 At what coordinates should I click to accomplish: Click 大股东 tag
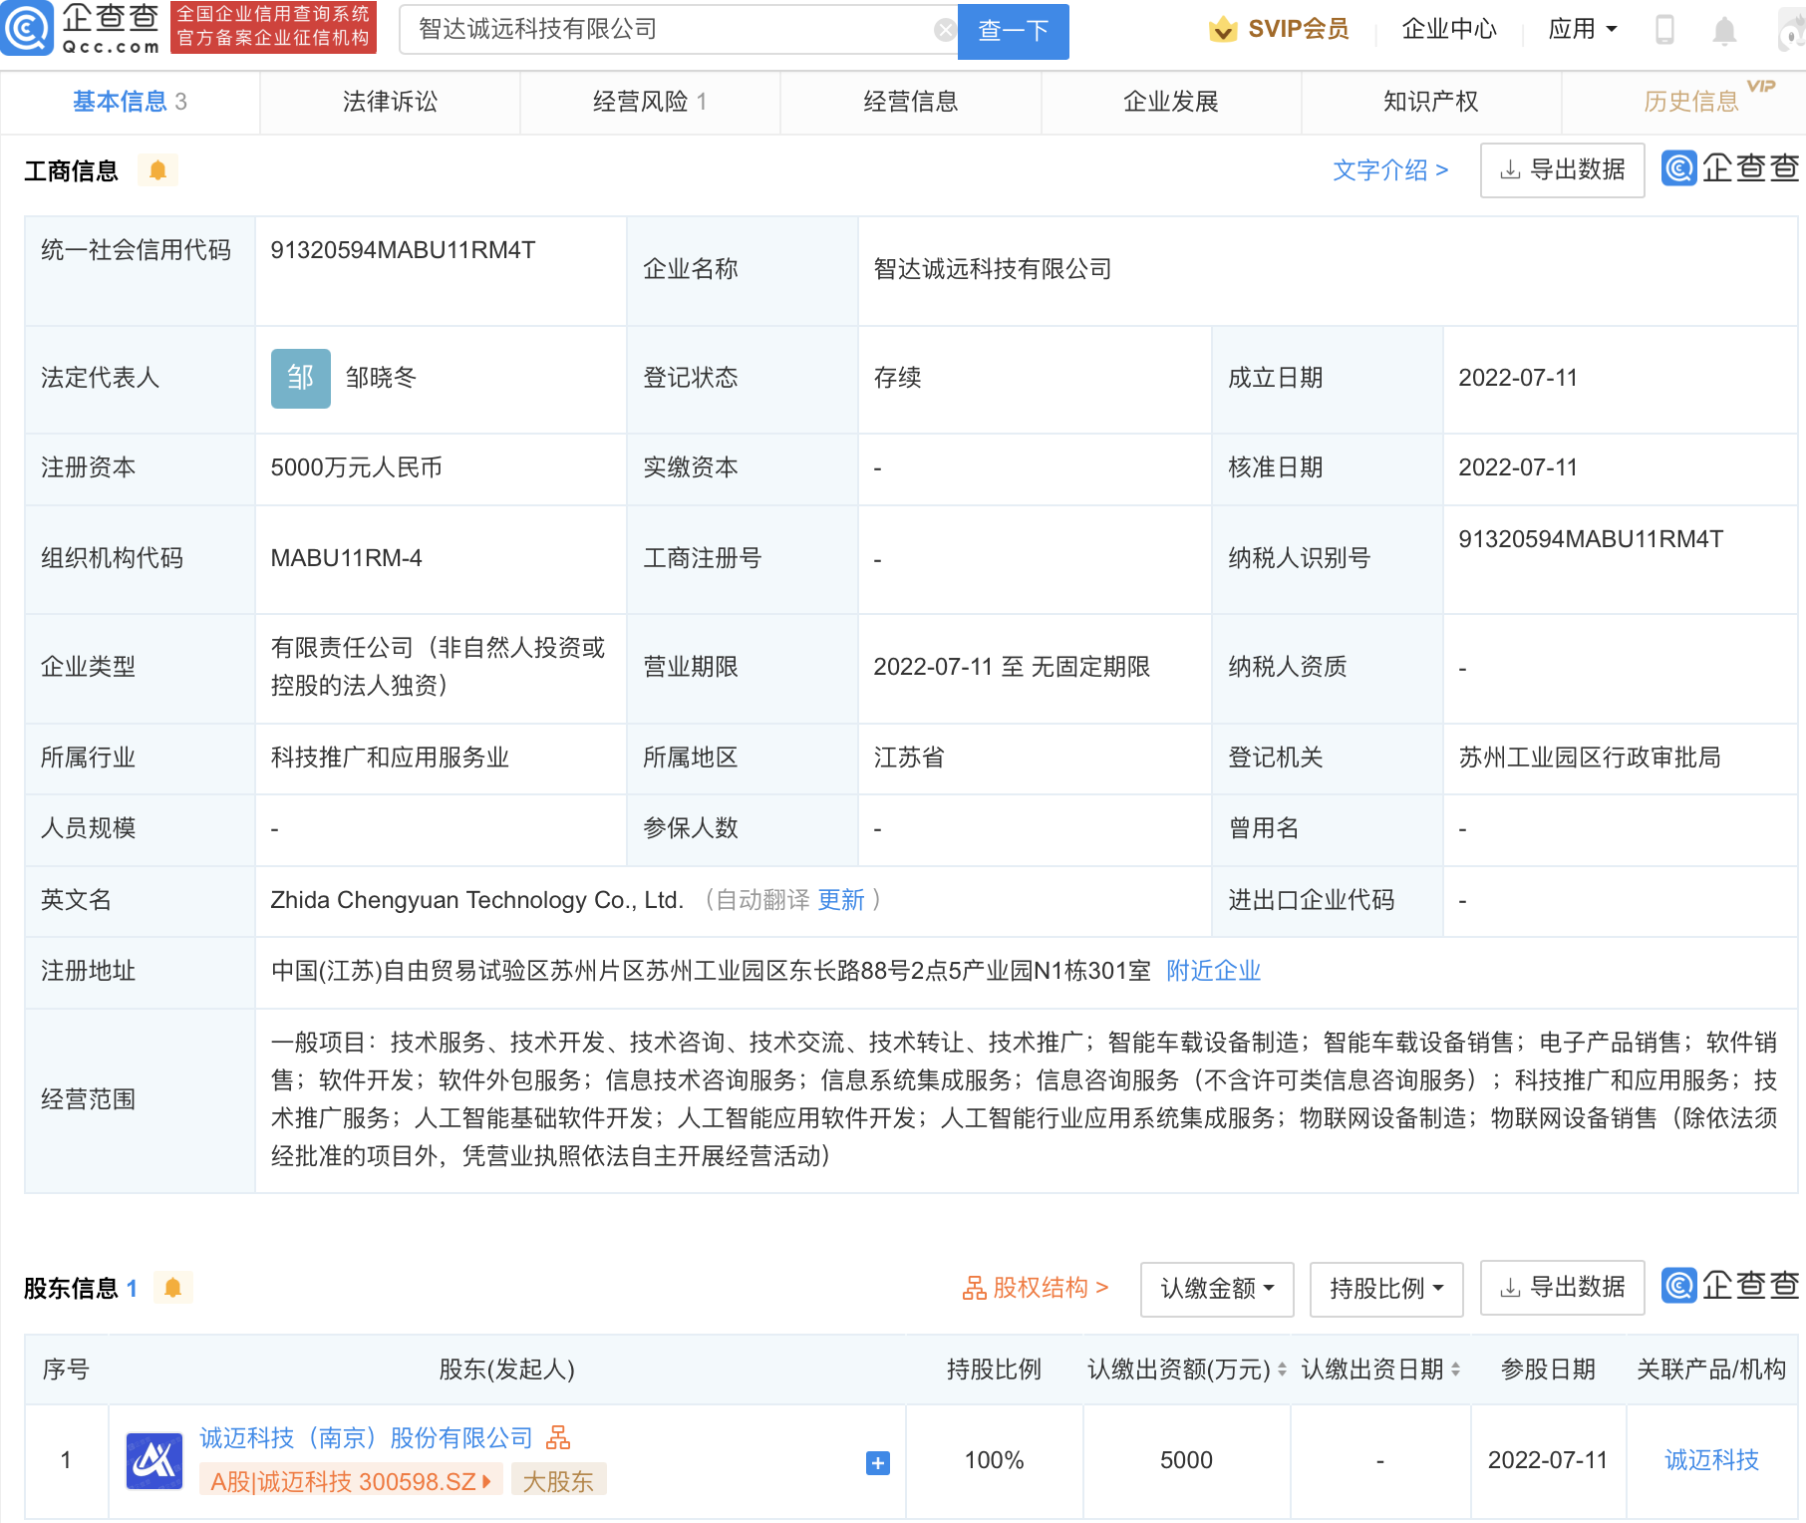(558, 1481)
